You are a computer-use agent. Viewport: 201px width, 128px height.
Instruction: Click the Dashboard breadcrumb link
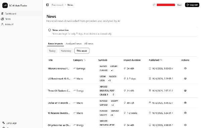[57, 5]
